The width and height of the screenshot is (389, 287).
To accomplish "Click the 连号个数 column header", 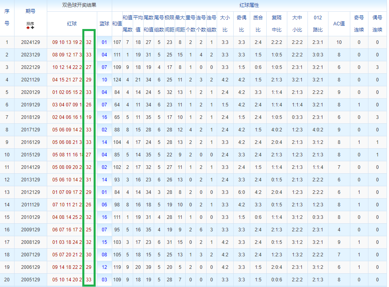I will pos(201,24).
